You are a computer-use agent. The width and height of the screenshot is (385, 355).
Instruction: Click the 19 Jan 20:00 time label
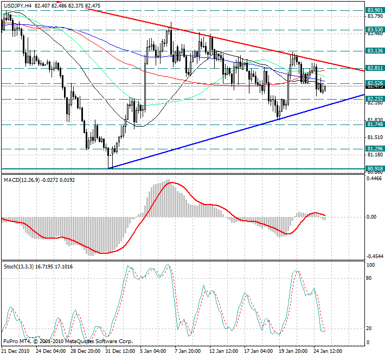pos(294,351)
